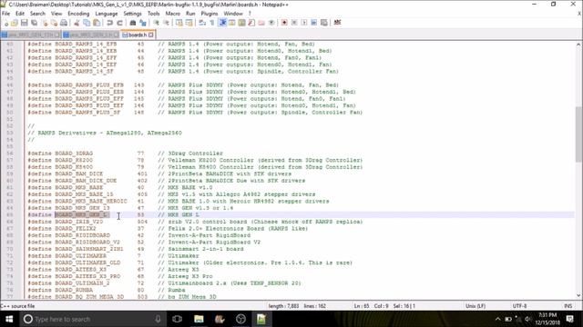Open the Edit menu

[20, 14]
